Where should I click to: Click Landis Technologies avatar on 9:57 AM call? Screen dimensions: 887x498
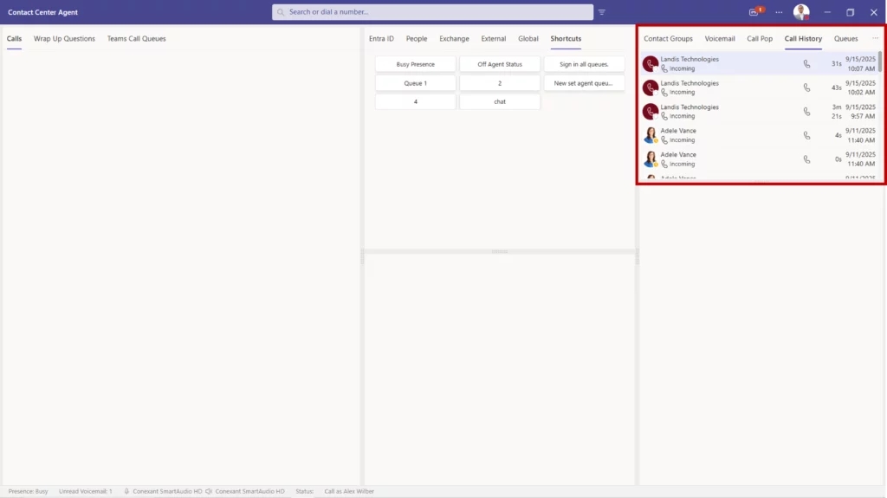coord(651,112)
